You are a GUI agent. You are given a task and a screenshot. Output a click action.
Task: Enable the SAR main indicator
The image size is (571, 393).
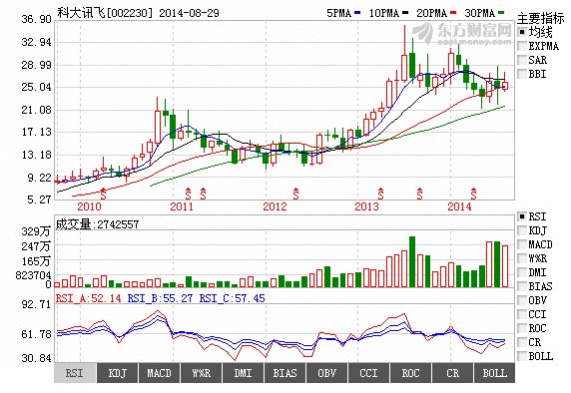[x=522, y=60]
